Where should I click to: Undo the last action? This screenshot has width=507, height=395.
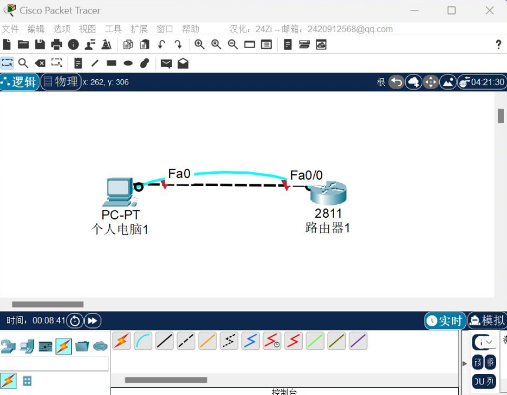(x=161, y=45)
